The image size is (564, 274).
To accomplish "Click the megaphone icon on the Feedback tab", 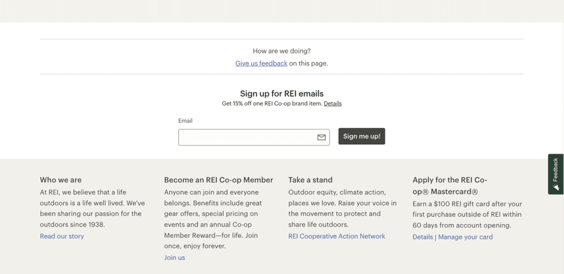I will [556, 187].
